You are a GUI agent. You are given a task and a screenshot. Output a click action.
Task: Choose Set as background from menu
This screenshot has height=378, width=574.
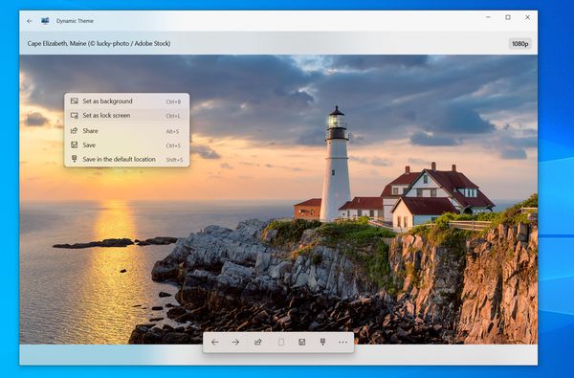tap(126, 101)
